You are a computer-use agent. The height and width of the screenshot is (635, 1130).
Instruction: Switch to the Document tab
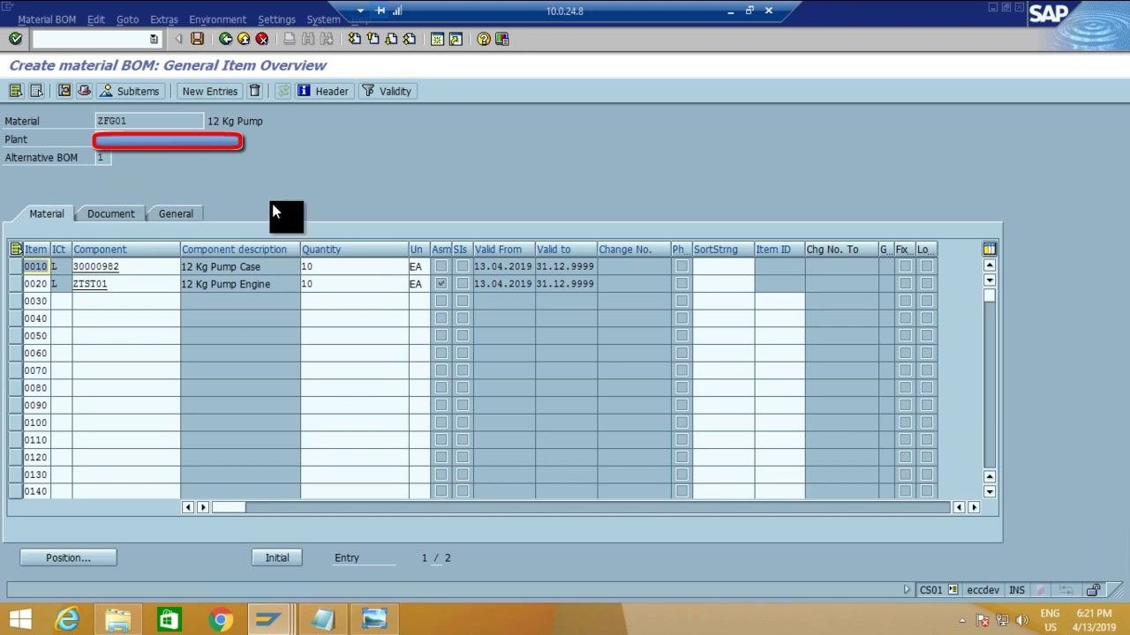(110, 213)
